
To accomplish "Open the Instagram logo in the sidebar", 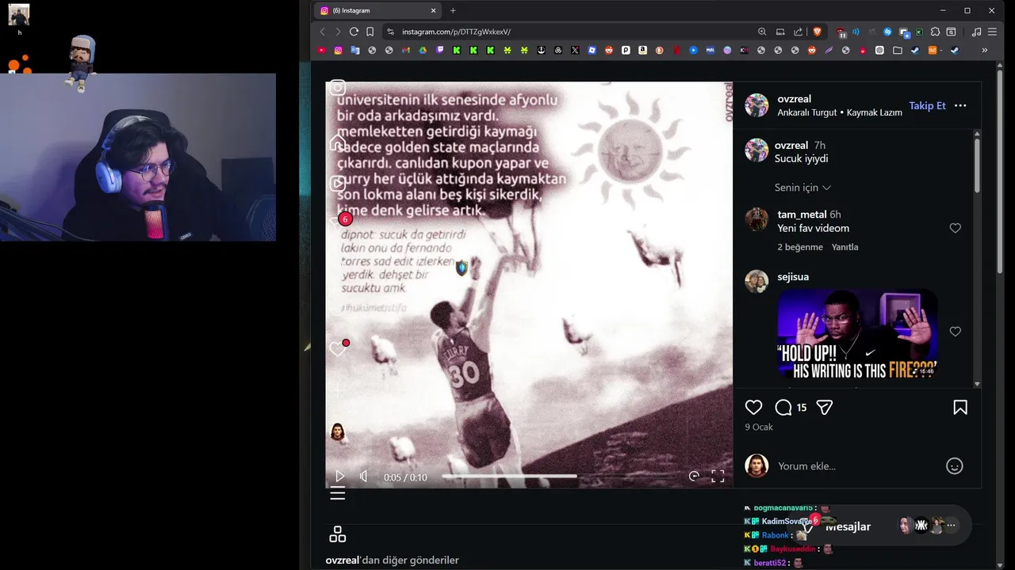I will [x=337, y=88].
